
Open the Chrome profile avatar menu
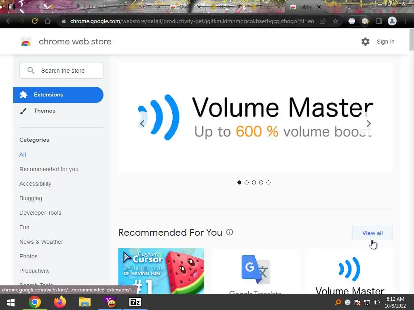click(392, 21)
